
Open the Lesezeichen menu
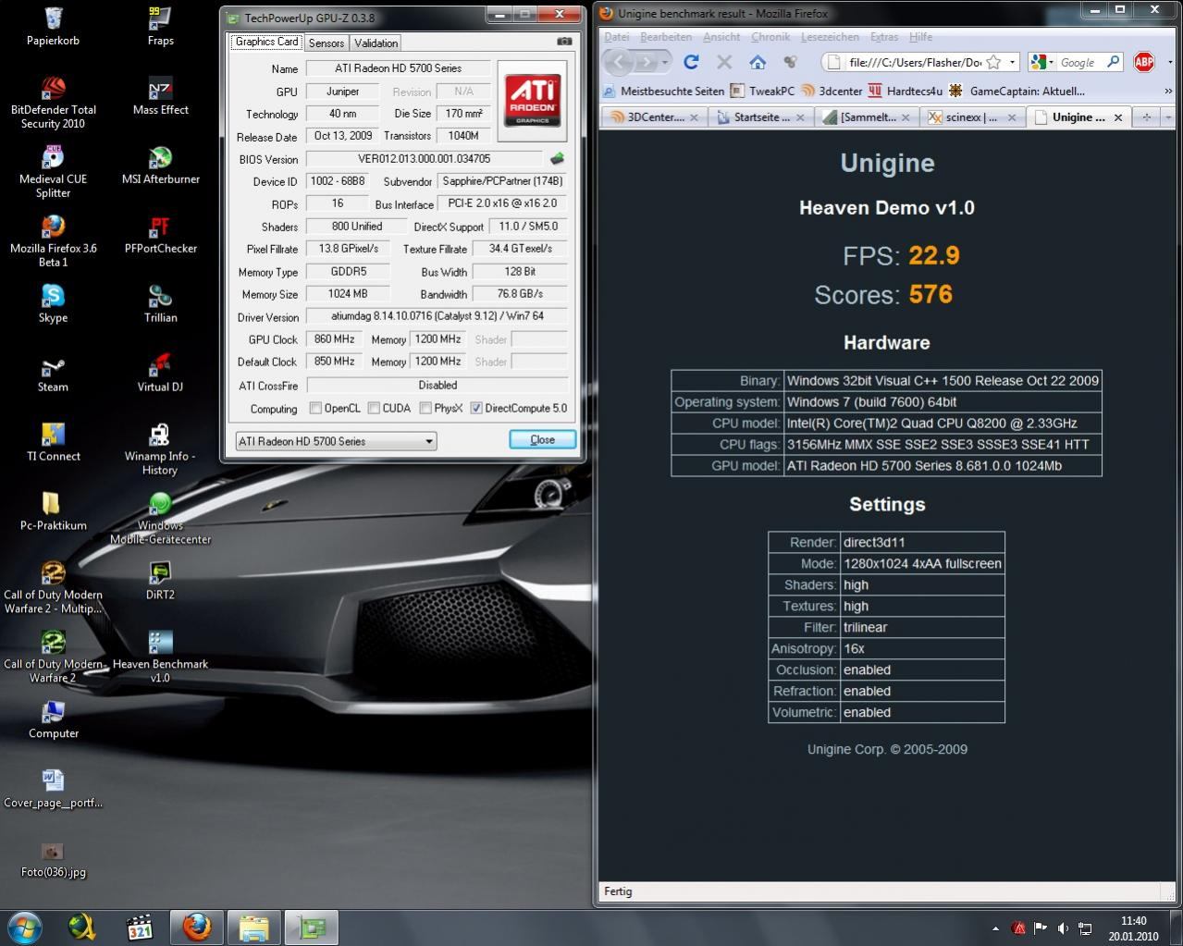pos(830,37)
